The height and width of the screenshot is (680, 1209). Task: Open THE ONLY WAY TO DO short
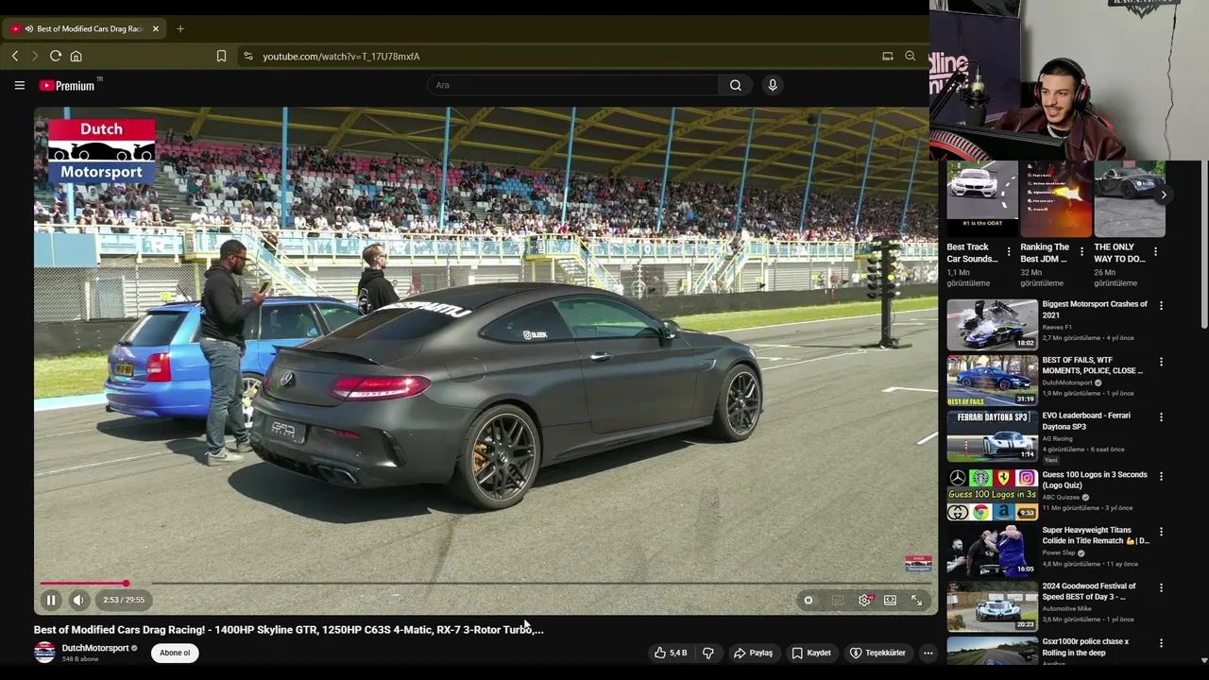pyautogui.click(x=1130, y=200)
